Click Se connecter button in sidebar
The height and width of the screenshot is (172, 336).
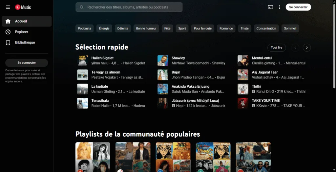point(27,63)
